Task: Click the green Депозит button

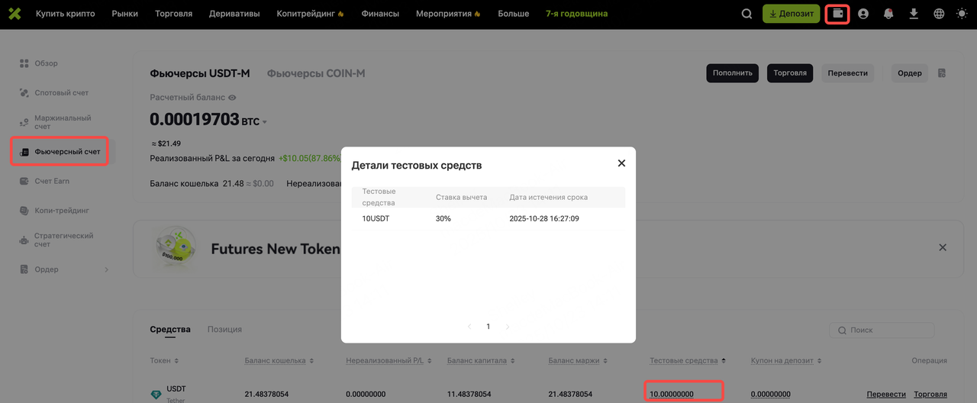Action: click(x=792, y=14)
